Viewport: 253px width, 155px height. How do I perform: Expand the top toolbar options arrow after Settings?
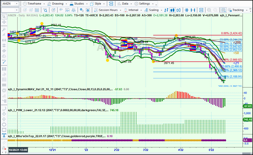pos(156,5)
